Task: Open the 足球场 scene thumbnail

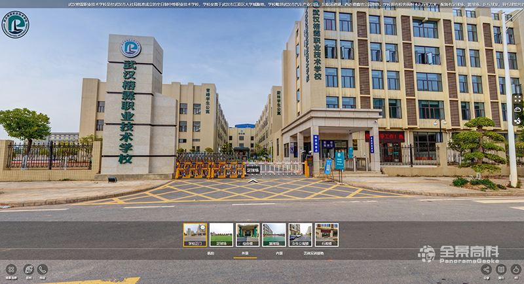Action: (221, 235)
